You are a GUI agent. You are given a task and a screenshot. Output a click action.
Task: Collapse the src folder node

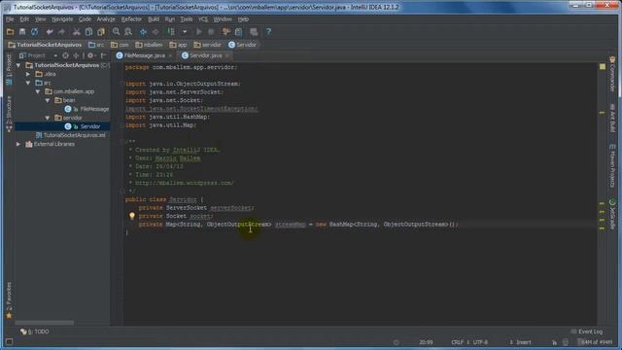pos(28,83)
